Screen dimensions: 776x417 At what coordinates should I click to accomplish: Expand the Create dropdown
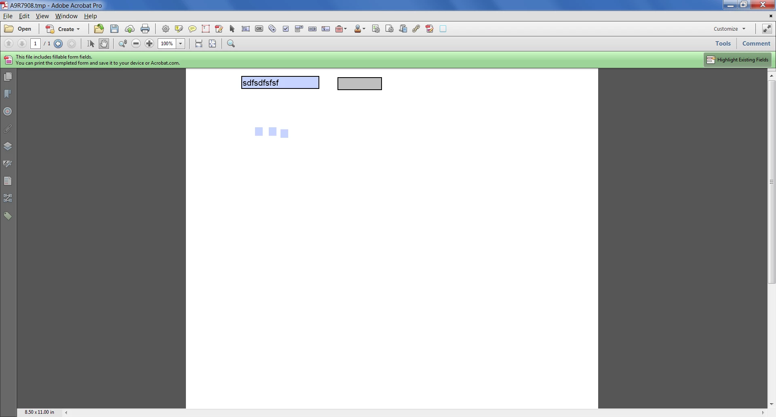click(63, 29)
